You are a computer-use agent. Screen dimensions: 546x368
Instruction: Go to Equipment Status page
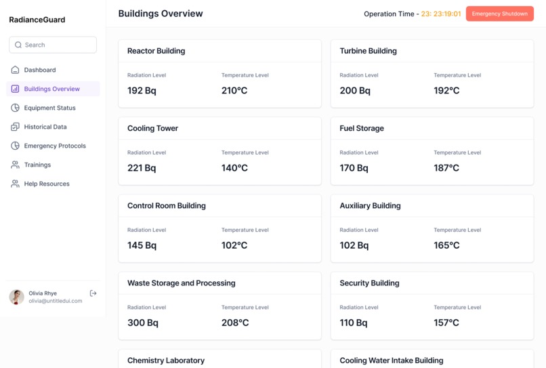click(x=49, y=108)
